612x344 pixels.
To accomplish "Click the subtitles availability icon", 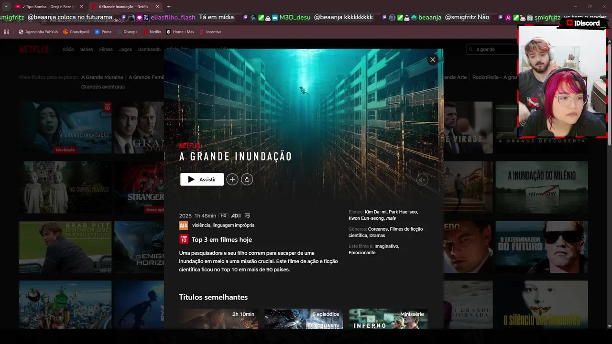I will 247,216.
